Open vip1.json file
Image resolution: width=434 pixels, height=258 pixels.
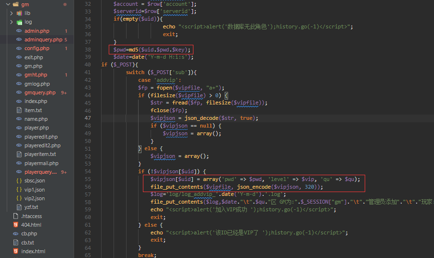point(35,190)
